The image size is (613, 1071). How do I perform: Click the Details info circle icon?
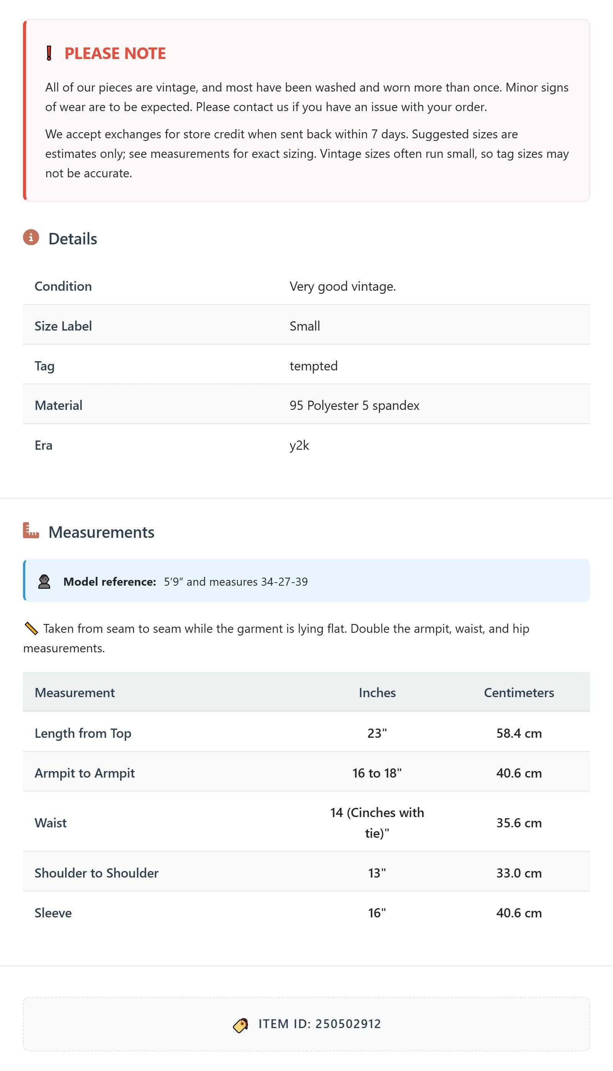[31, 237]
